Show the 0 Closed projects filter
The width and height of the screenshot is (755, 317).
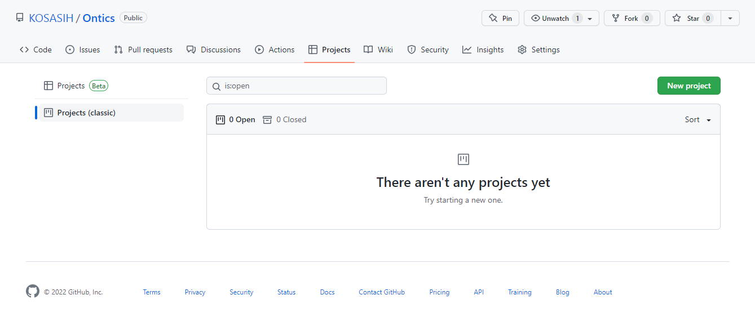pos(285,119)
